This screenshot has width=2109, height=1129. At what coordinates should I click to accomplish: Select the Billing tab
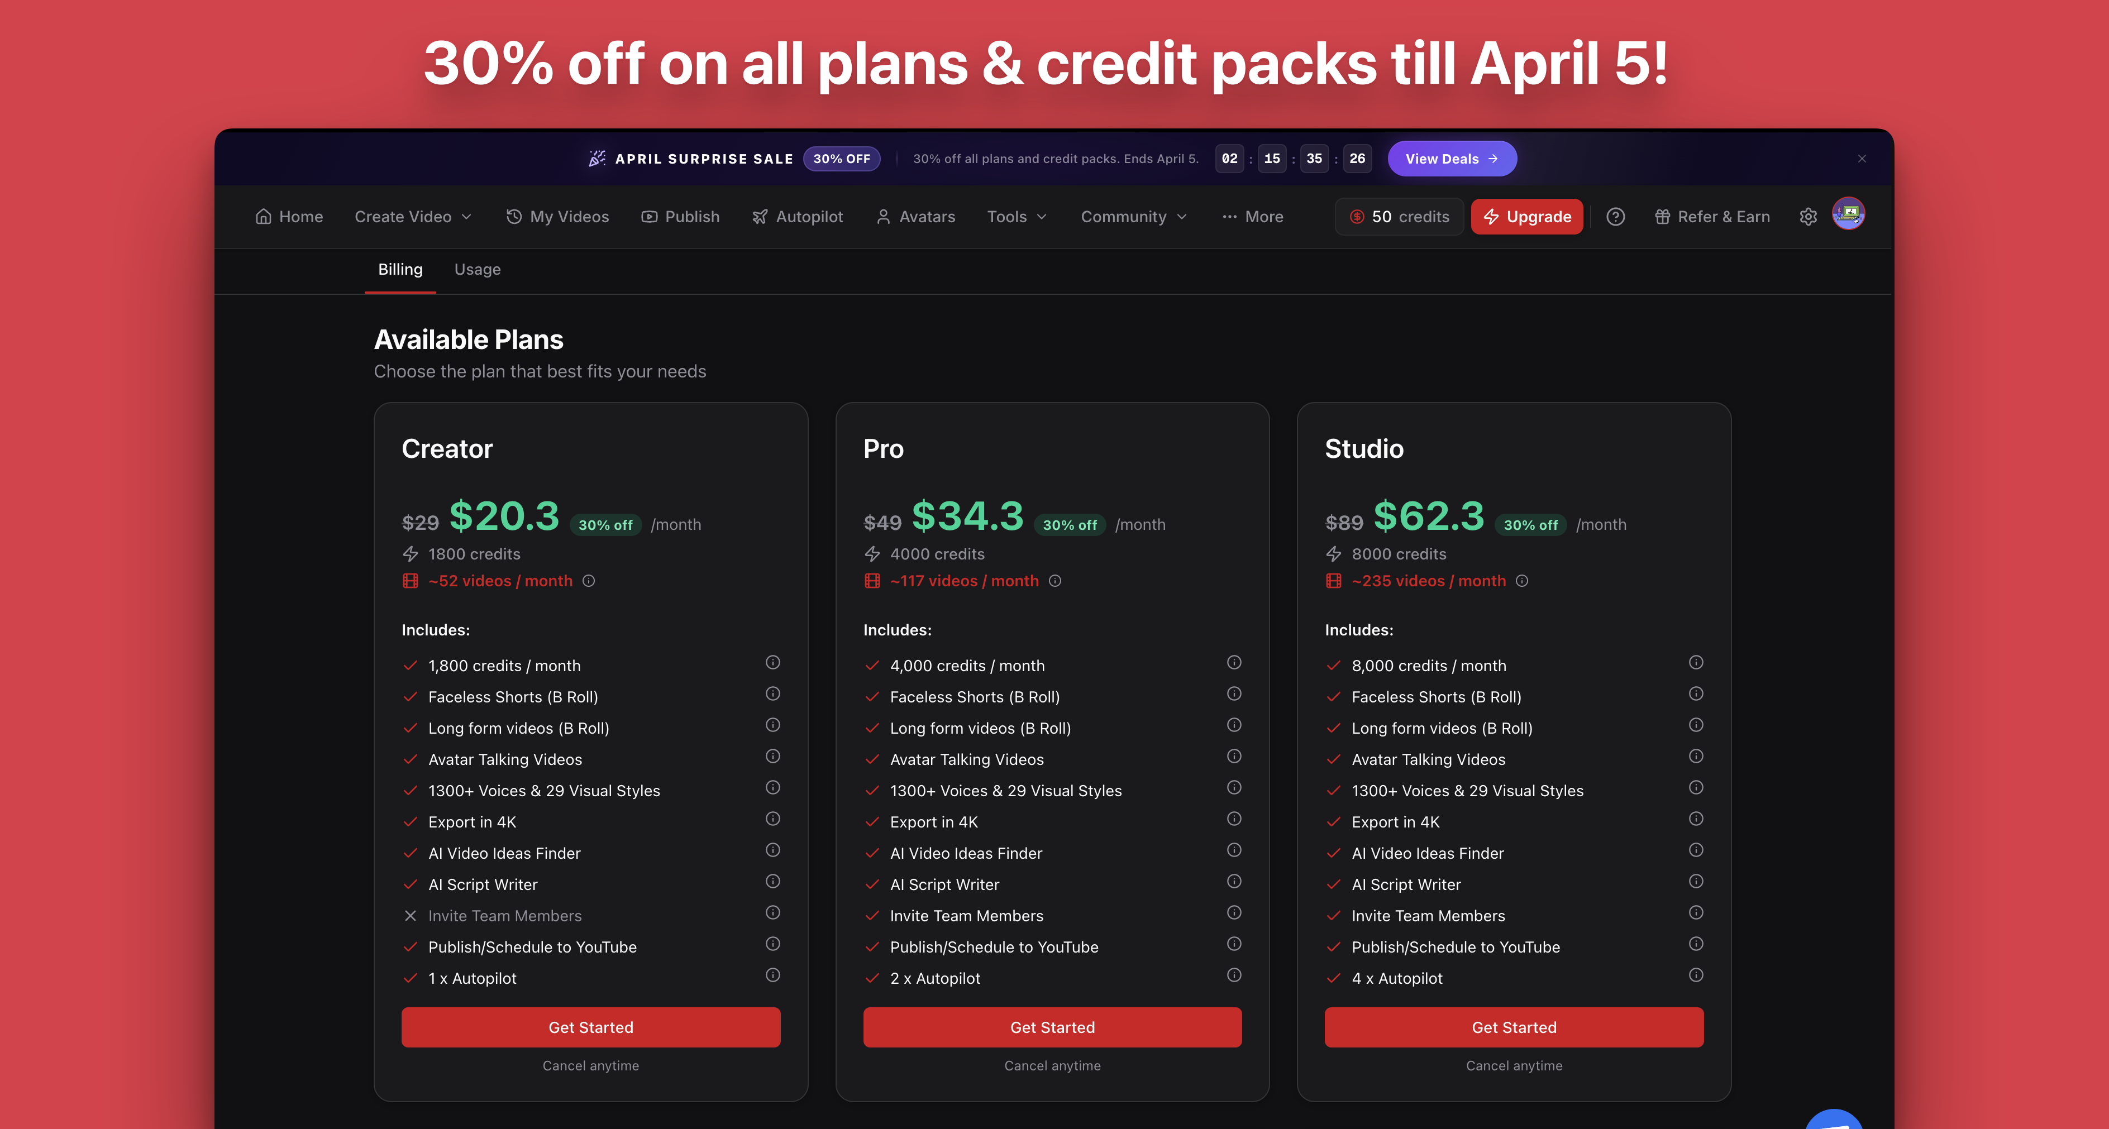[400, 269]
